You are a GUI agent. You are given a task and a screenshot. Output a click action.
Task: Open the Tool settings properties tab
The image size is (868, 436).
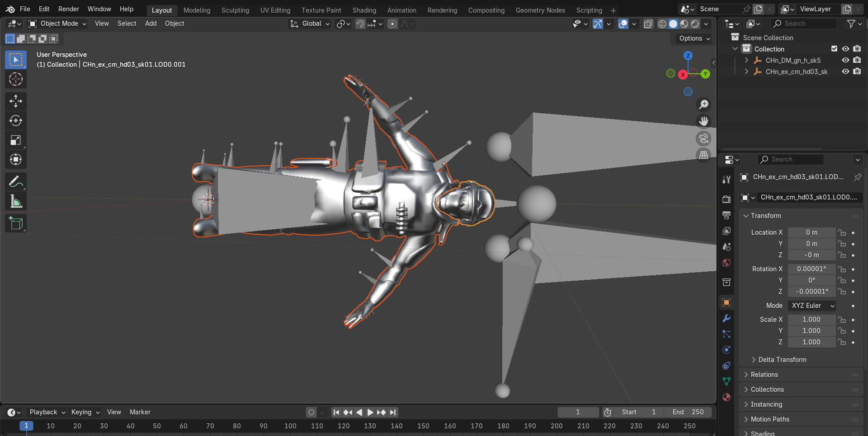(x=726, y=180)
